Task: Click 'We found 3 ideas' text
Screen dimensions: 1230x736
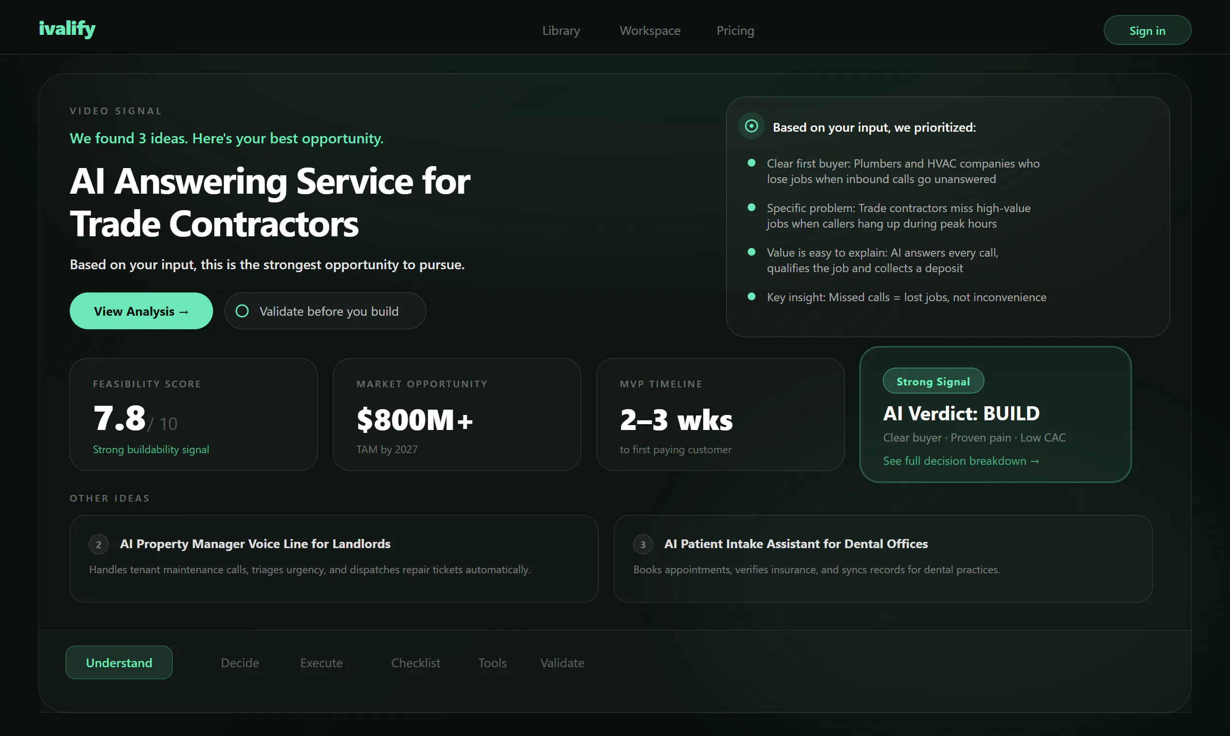Action: pyautogui.click(x=227, y=138)
